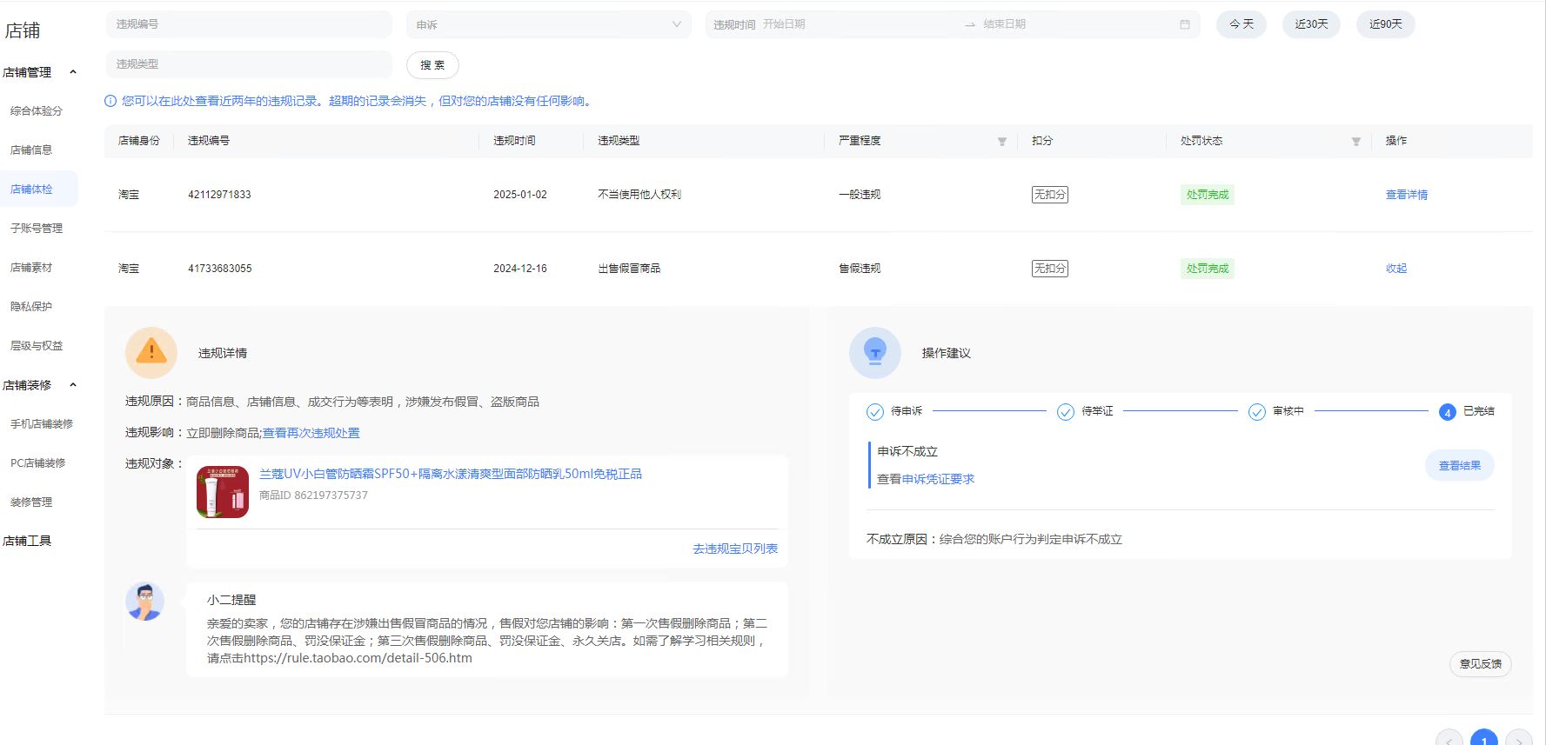Click 处罚完成 status tag for 2024-12-16 row
1546x745 pixels.
[1208, 269]
